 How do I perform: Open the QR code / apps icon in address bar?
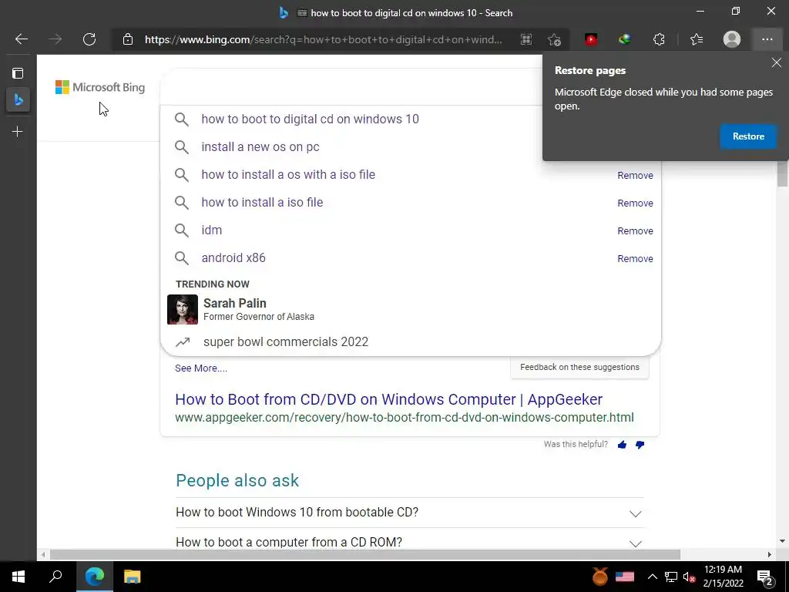[x=525, y=39]
